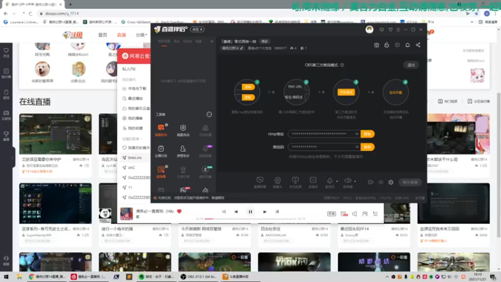Toggle like heart on current song

pyautogui.click(x=179, y=211)
